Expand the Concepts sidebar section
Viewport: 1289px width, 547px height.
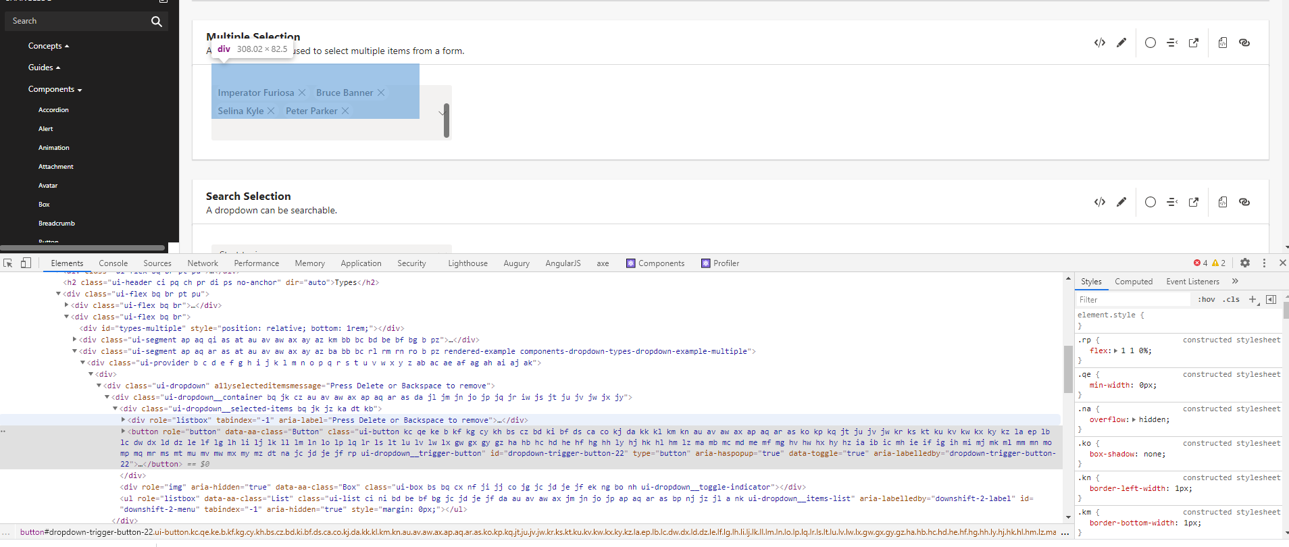coord(49,46)
